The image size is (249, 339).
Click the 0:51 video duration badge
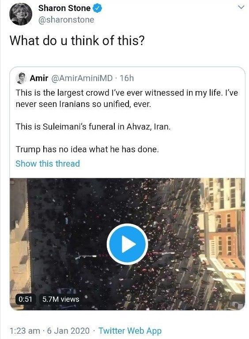pyautogui.click(x=25, y=299)
